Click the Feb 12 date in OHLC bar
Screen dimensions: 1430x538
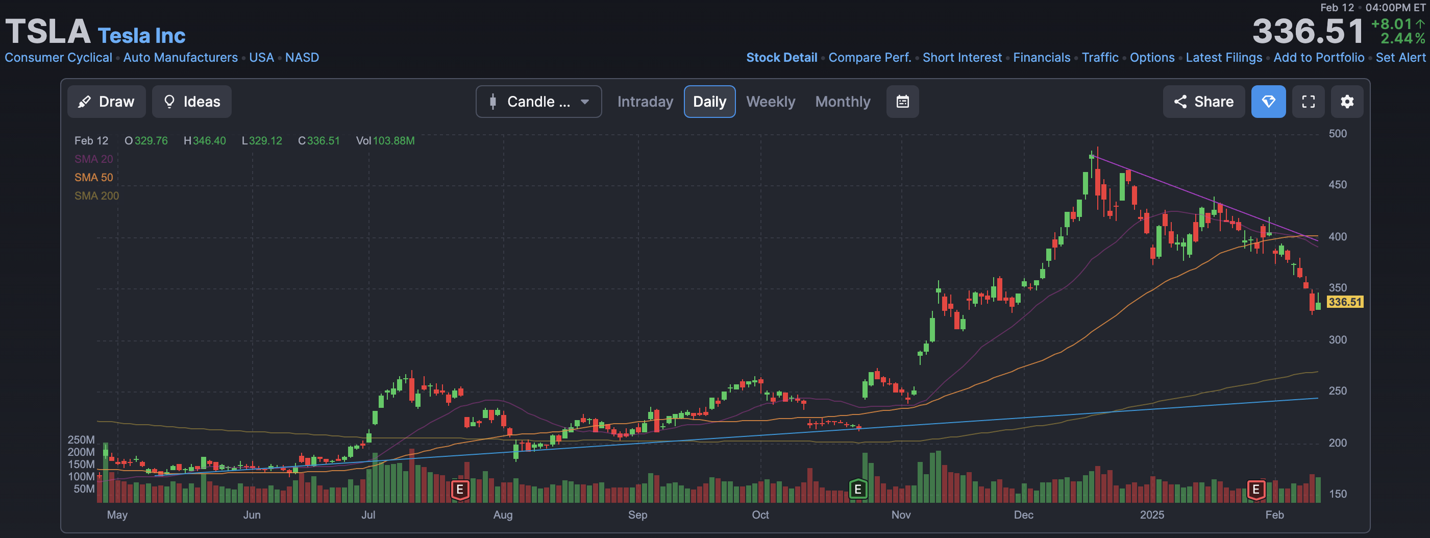[x=91, y=141]
